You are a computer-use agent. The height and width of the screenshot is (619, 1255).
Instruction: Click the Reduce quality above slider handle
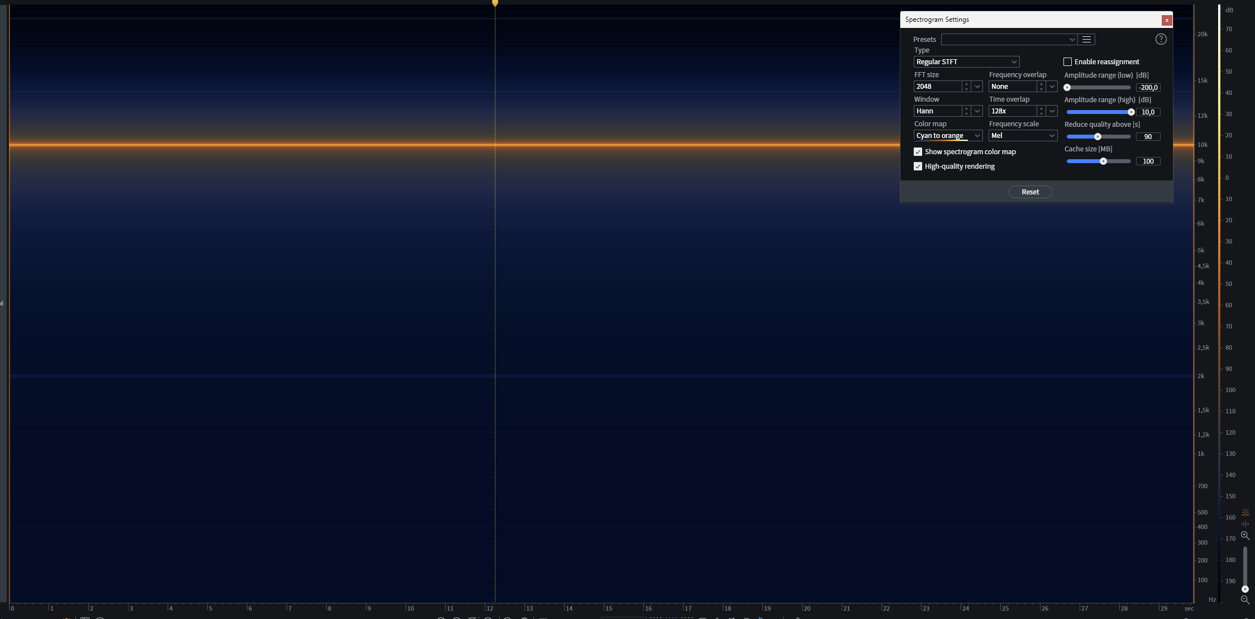point(1097,137)
